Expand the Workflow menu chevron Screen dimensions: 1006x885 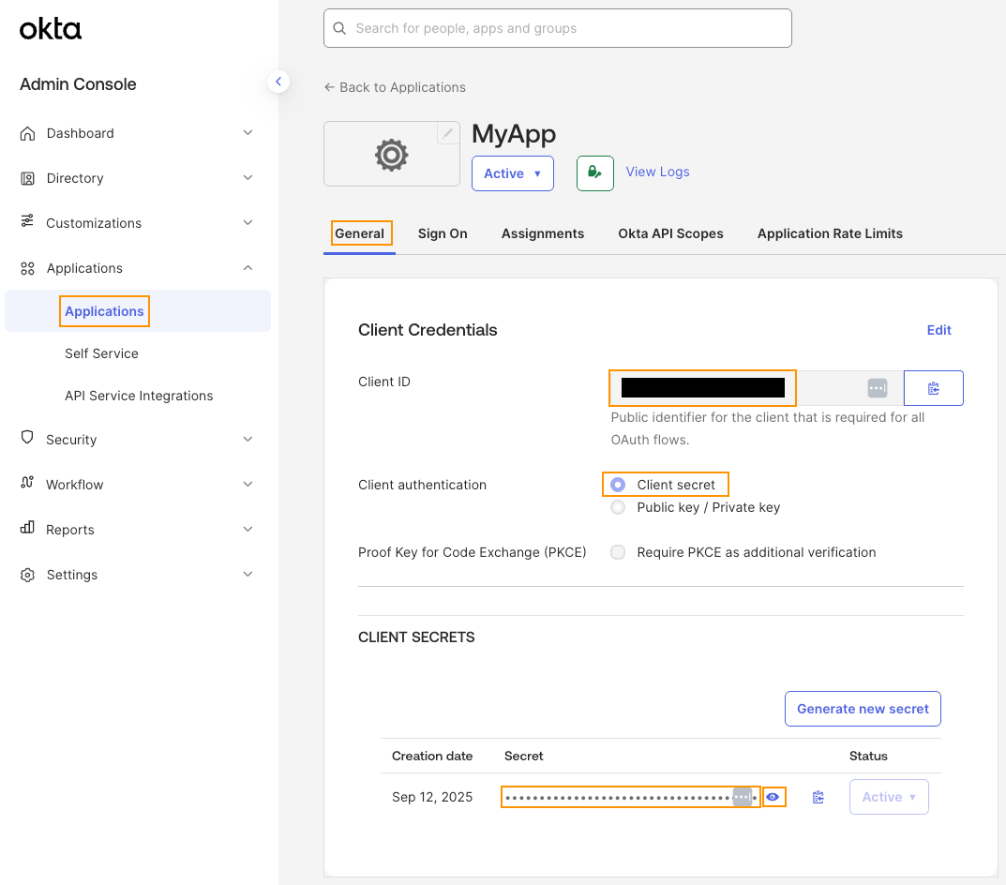tap(248, 484)
